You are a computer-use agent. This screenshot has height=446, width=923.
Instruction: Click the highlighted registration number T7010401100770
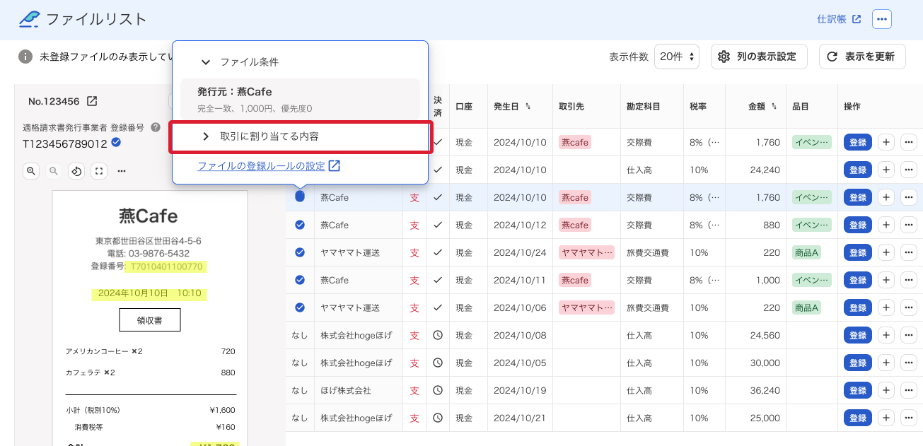pyautogui.click(x=166, y=266)
